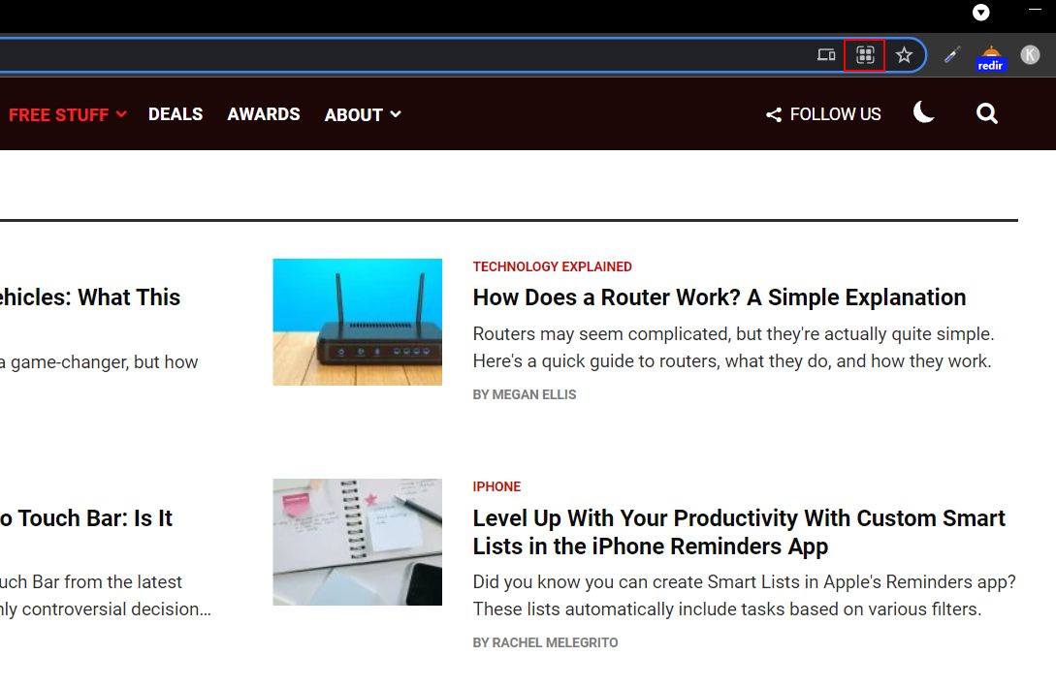This screenshot has width=1056, height=687.
Task: Click the tab search dropdown arrow at top
Action: click(981, 12)
